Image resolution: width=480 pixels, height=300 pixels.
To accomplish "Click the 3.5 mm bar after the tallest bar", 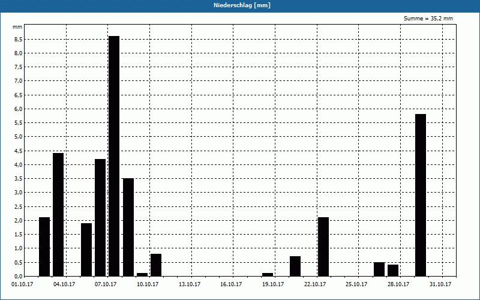I will click(x=128, y=227).
